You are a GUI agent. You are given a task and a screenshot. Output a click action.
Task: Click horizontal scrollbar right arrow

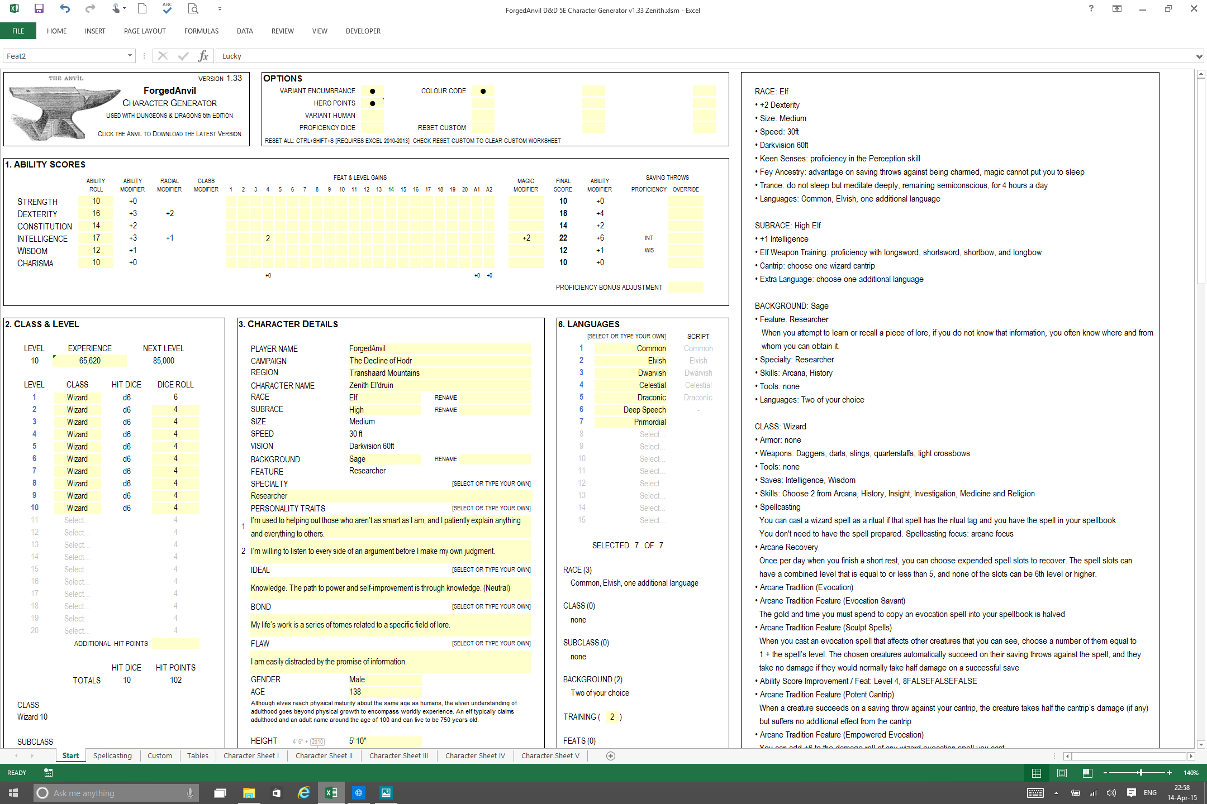click(1191, 756)
